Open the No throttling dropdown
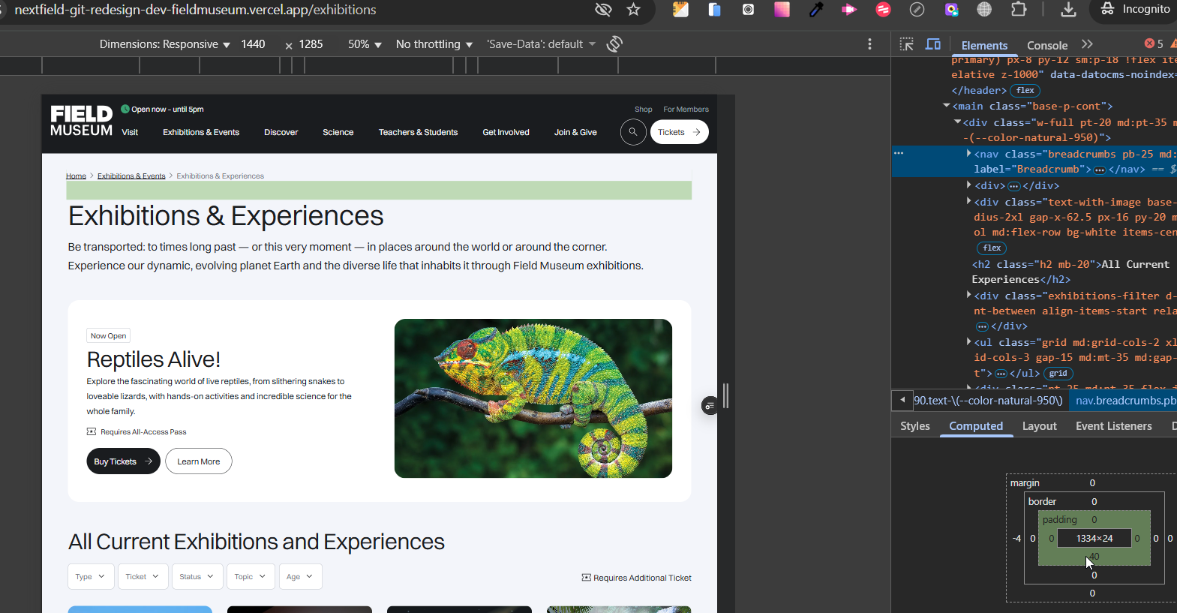This screenshot has height=613, width=1177. (x=434, y=44)
